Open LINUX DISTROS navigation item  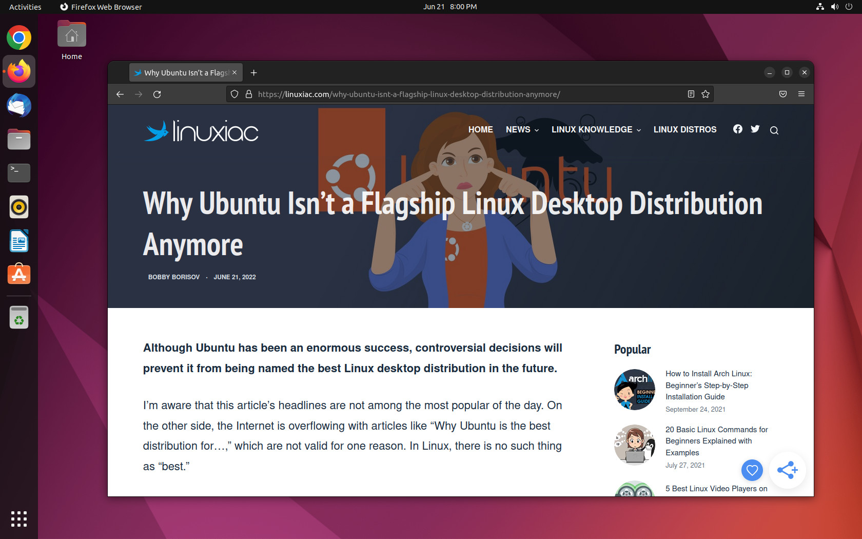point(685,130)
